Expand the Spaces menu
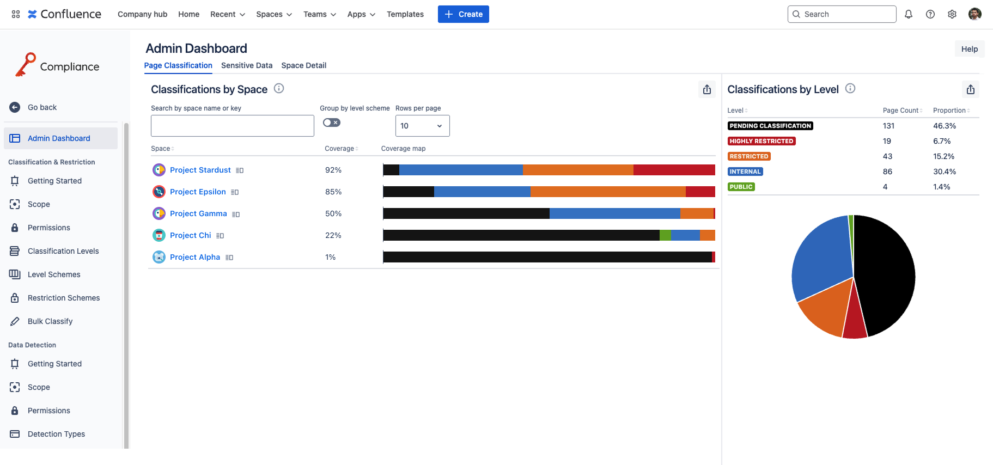This screenshot has width=993, height=465. (x=274, y=14)
